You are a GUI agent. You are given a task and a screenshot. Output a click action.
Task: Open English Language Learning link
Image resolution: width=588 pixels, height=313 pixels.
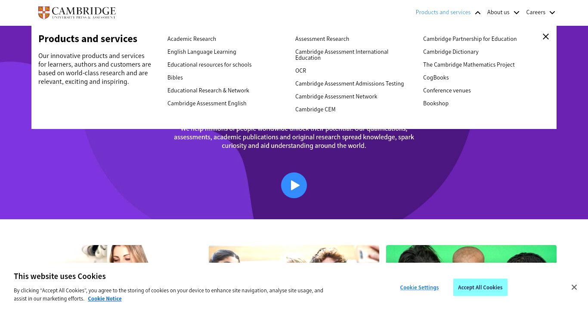tap(201, 52)
